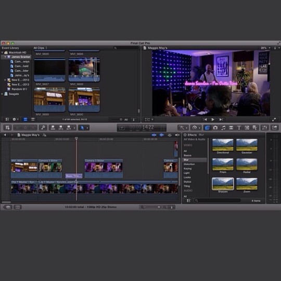This screenshot has height=281, width=281.
Task: Select the MVI_9887 clip thumbnail
Action: (49, 70)
